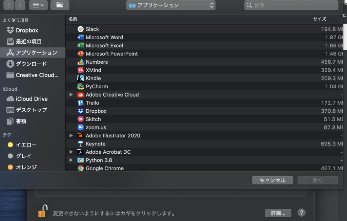Click the Kindle app icon
This screenshot has height=221, width=347.
80,78
